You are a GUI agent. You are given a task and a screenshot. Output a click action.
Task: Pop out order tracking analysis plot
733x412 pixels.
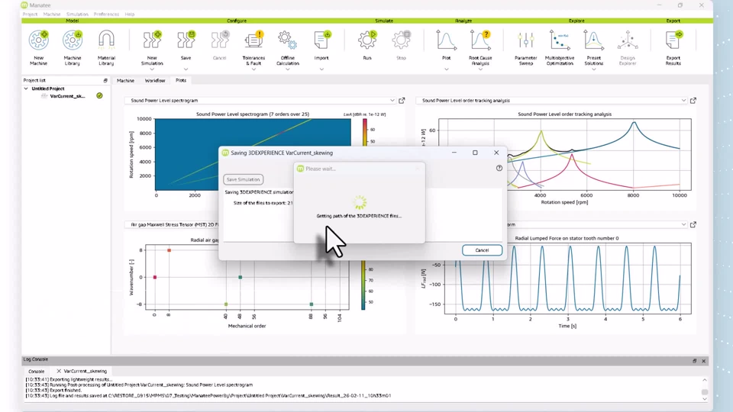693,101
